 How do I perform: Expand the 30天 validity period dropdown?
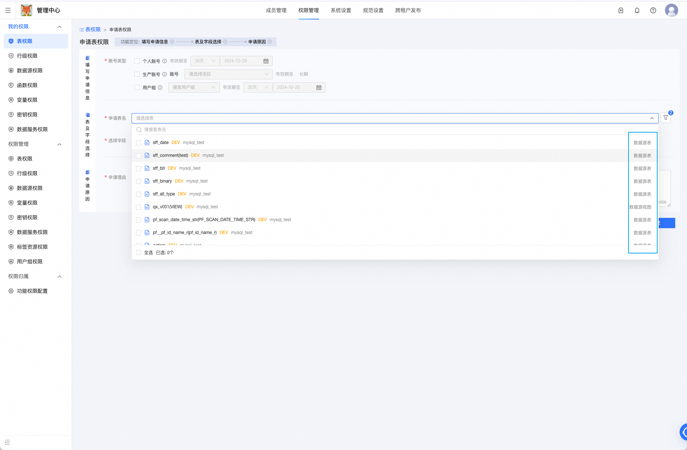(x=205, y=61)
